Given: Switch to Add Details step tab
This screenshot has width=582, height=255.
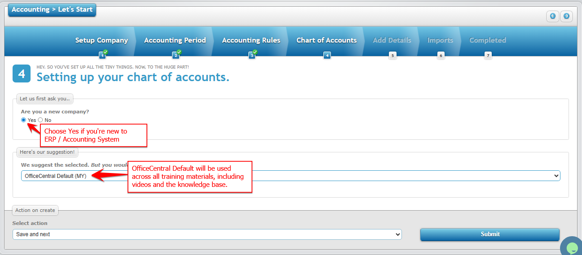Looking at the screenshot, I should [x=392, y=40].
